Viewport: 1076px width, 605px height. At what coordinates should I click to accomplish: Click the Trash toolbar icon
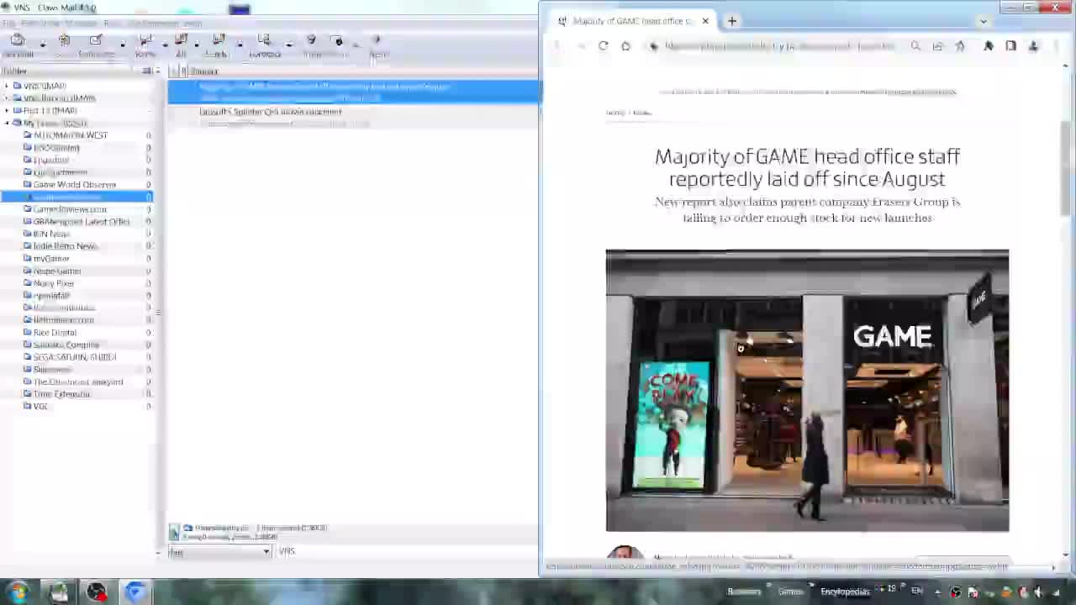click(311, 45)
